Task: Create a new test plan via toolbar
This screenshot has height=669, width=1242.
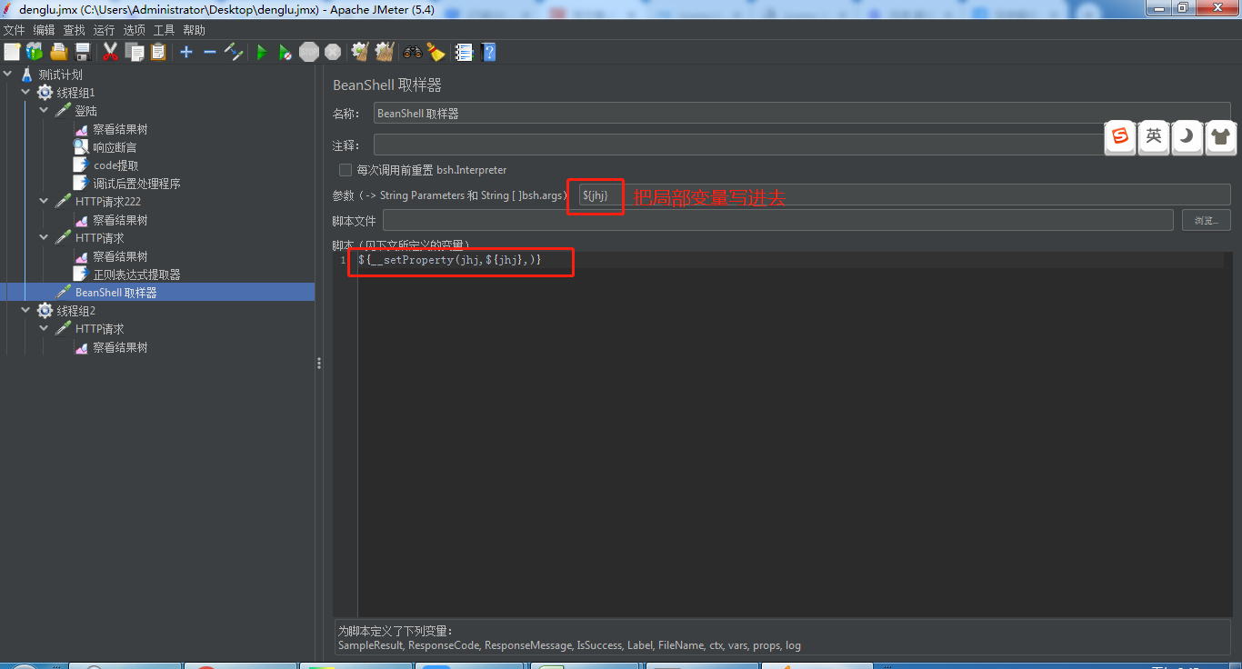Action: coord(12,52)
